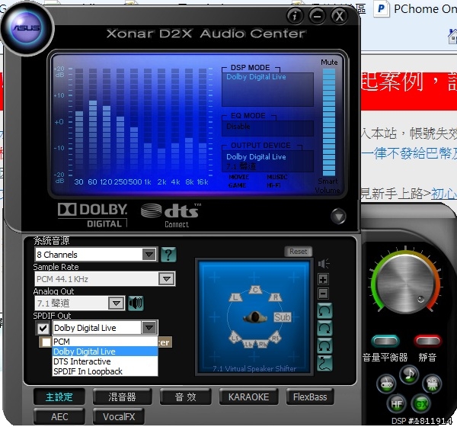Click the OUTPUT DEVICE display box

(x=267, y=161)
